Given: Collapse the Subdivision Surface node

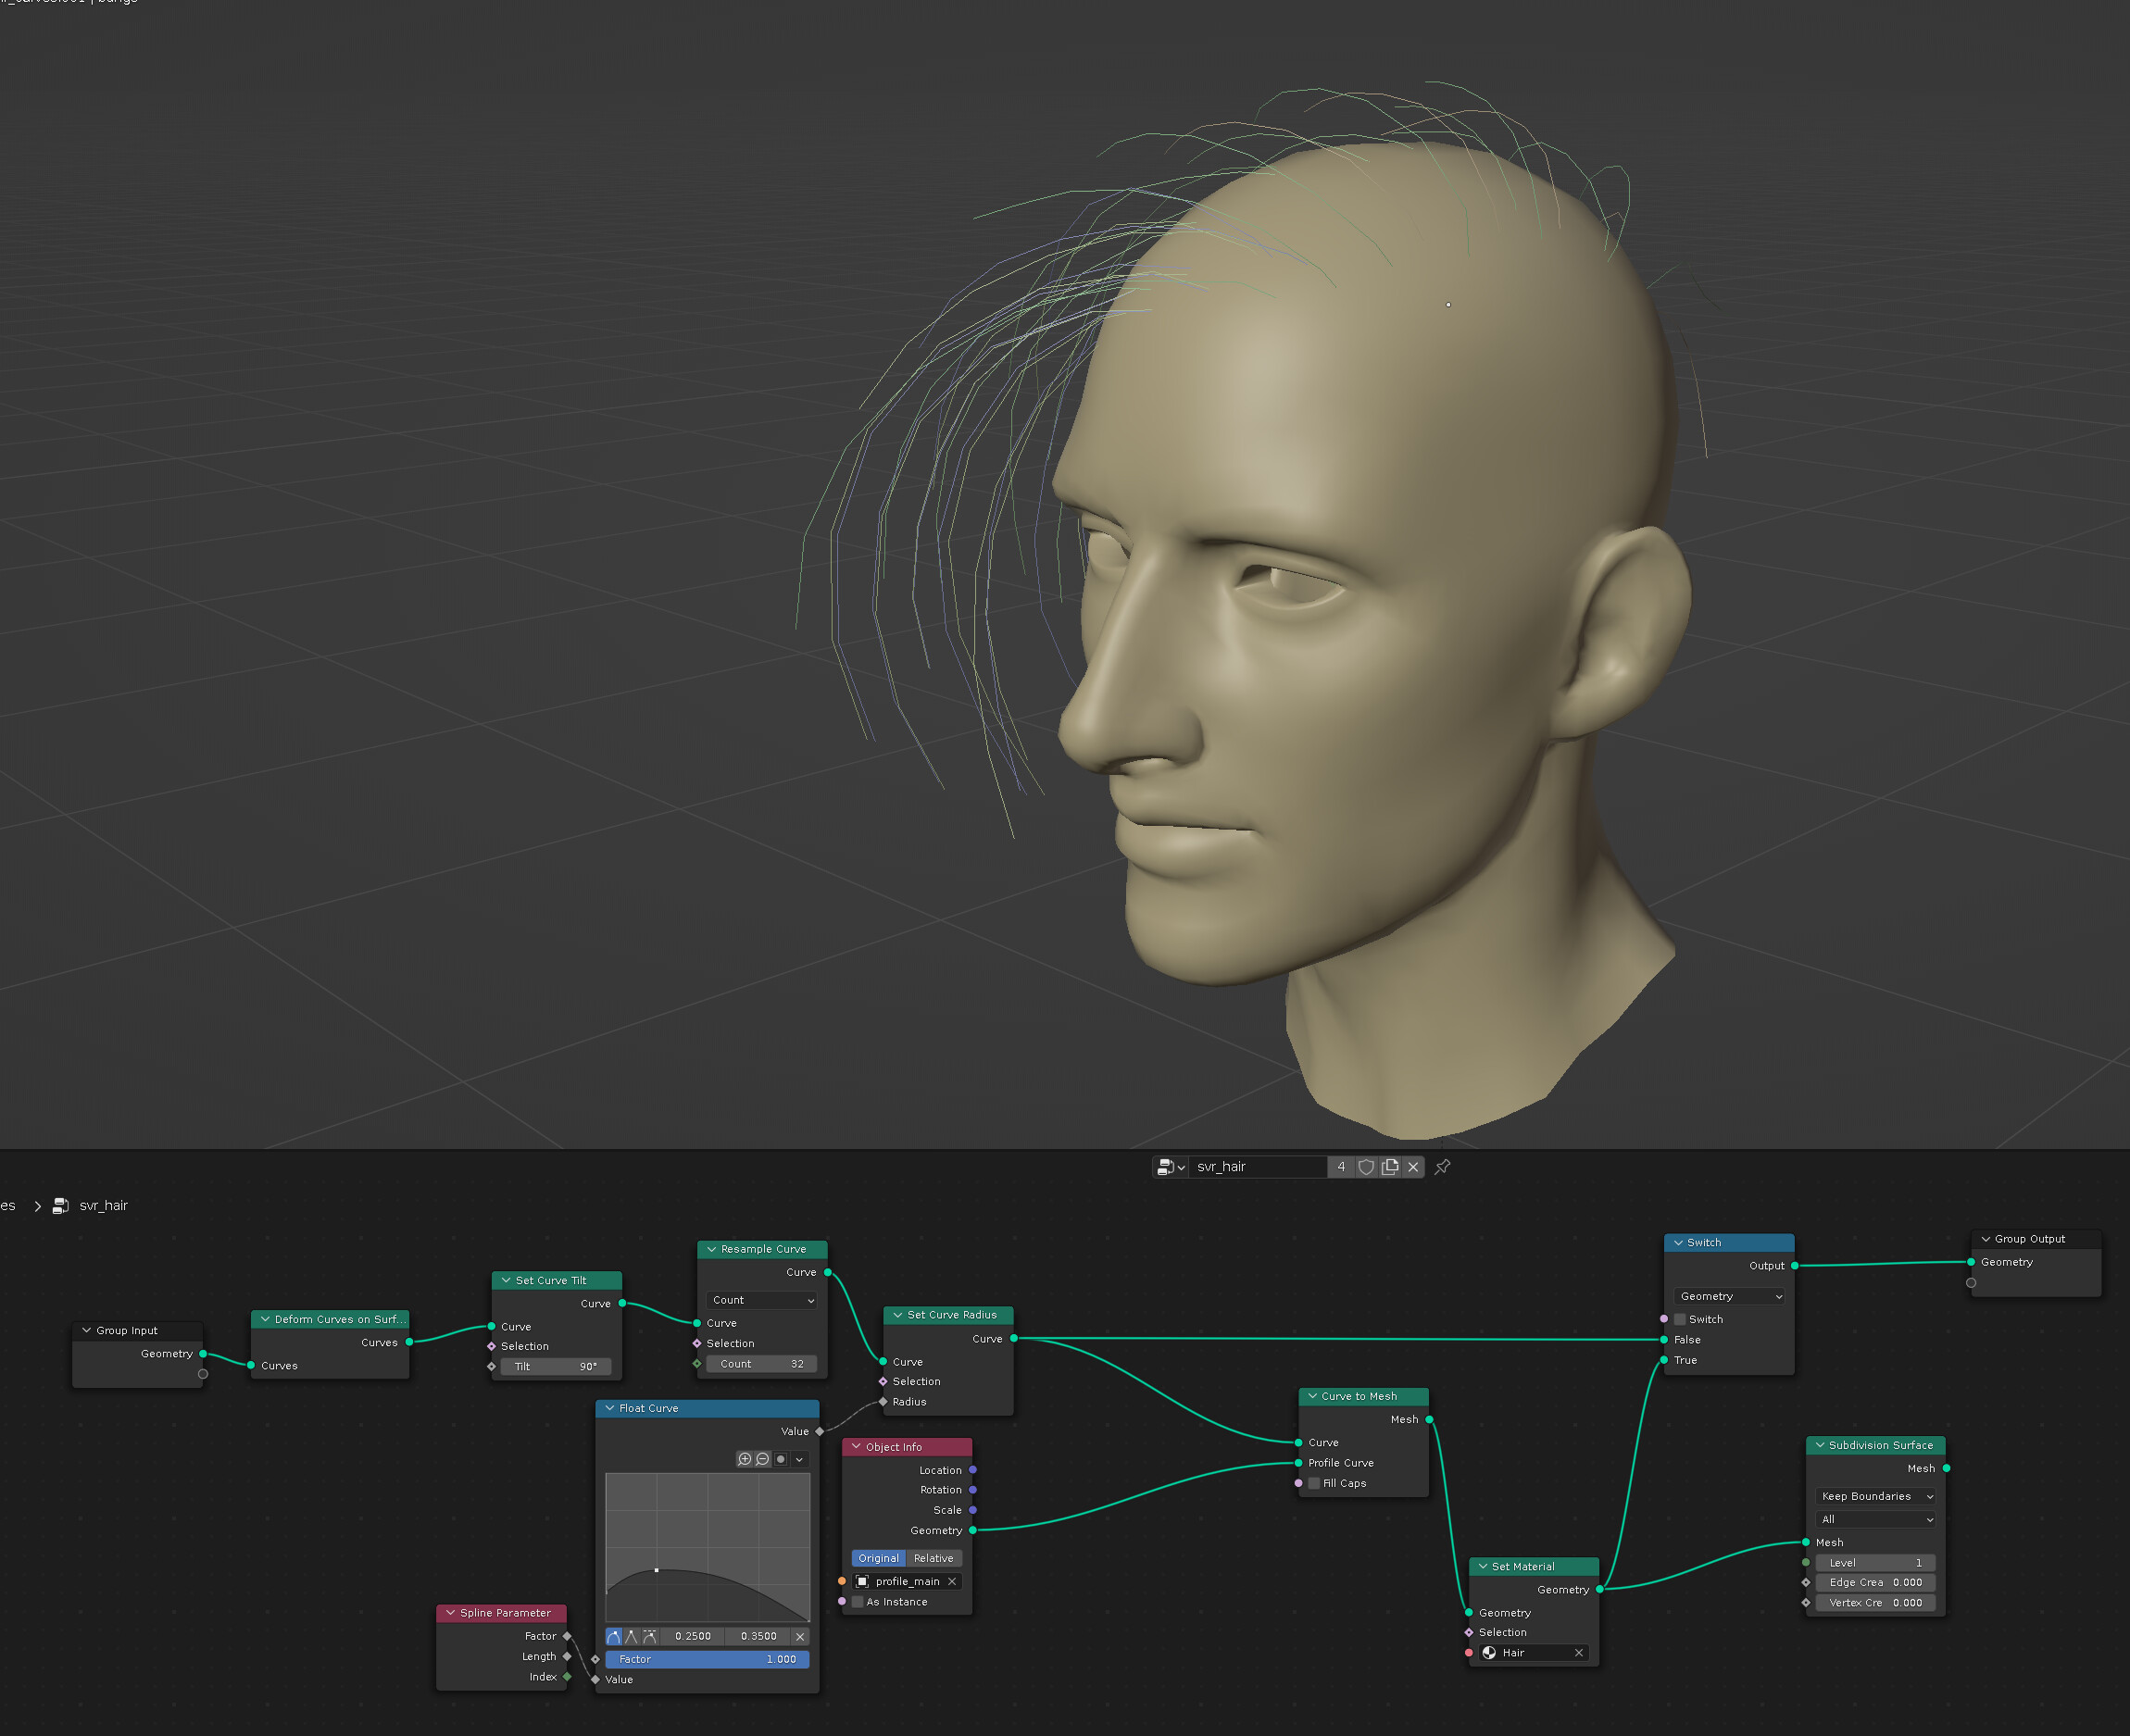Looking at the screenshot, I should point(1819,1446).
